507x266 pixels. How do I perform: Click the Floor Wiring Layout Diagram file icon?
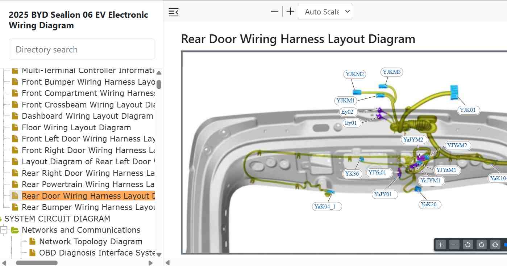coord(15,127)
